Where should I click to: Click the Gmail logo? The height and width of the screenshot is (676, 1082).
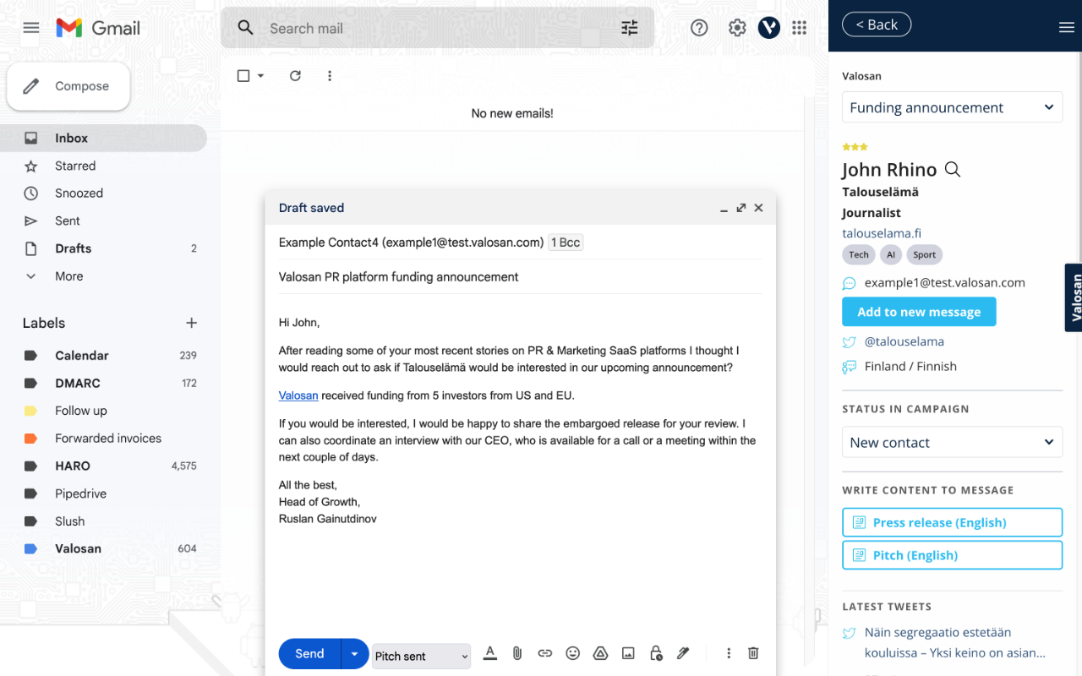click(98, 28)
